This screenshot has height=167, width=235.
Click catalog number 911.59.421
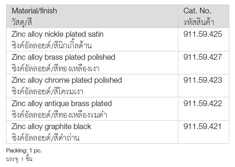click(202, 126)
